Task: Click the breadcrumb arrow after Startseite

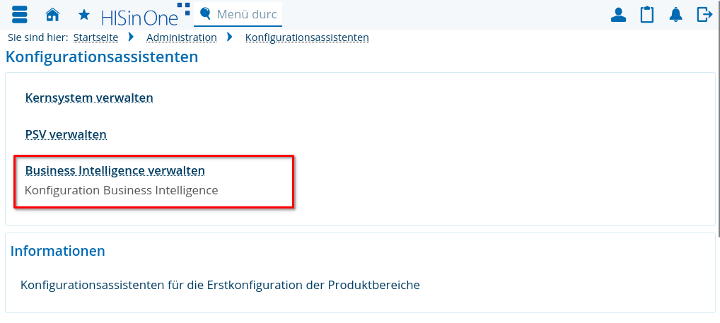Action: (132, 37)
